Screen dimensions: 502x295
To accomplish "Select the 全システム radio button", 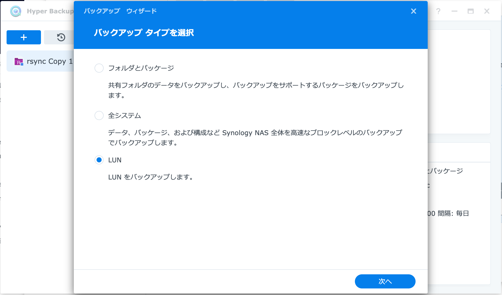I will (x=99, y=115).
